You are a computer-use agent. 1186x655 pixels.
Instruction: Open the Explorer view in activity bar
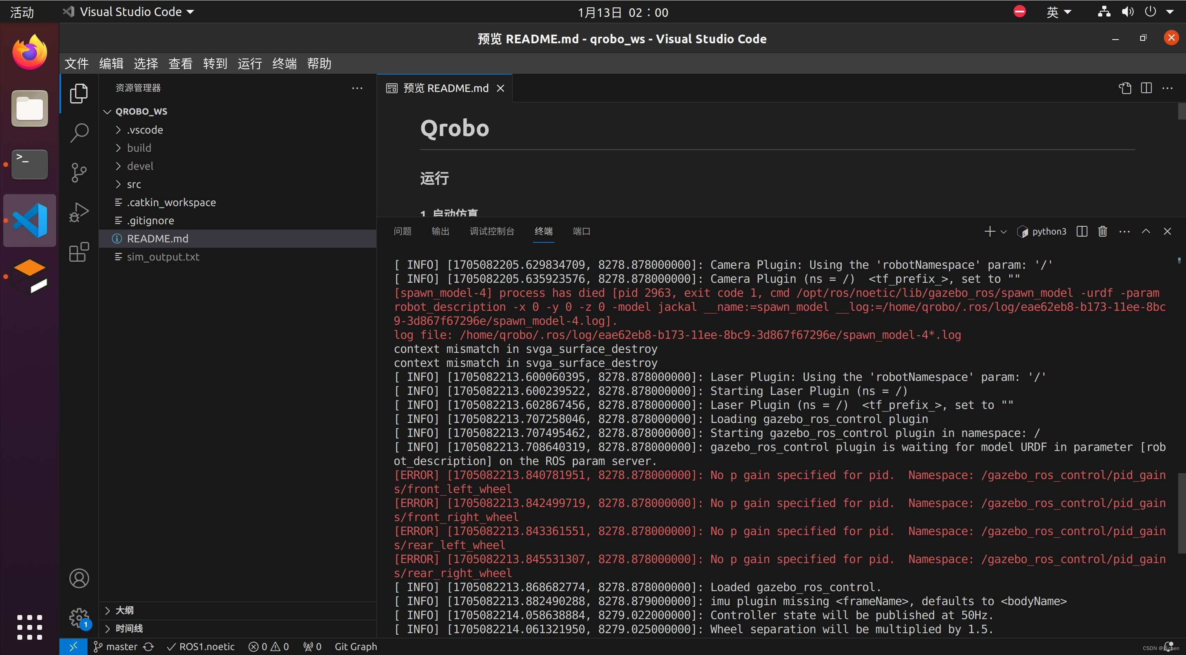click(79, 94)
